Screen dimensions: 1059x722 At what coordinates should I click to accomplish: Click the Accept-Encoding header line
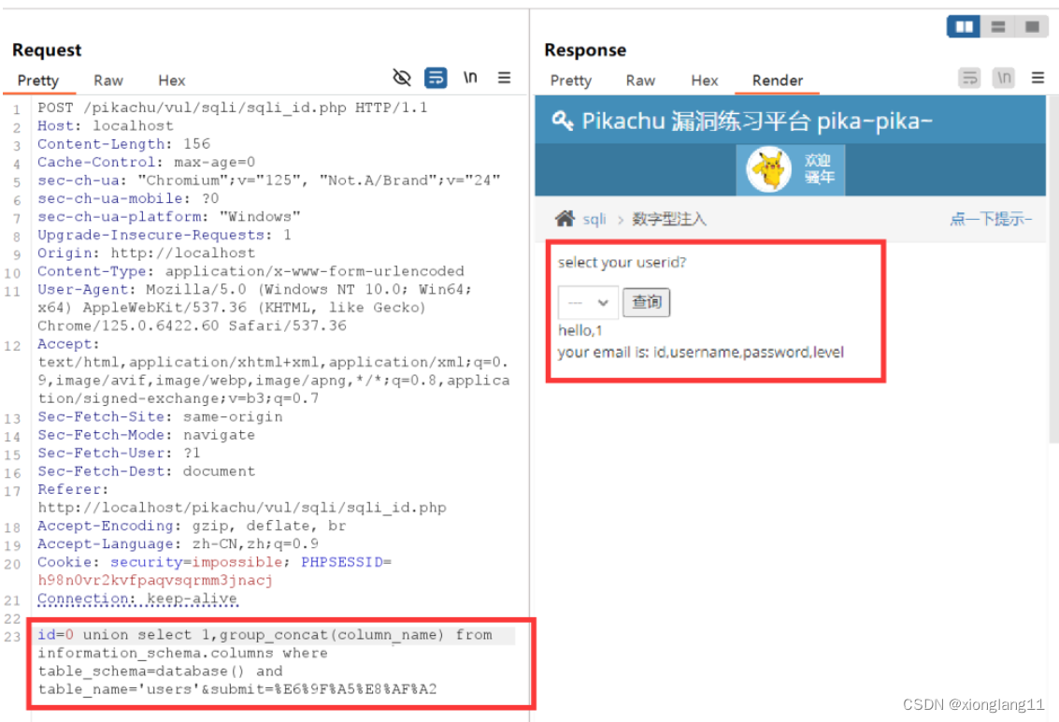coord(192,526)
